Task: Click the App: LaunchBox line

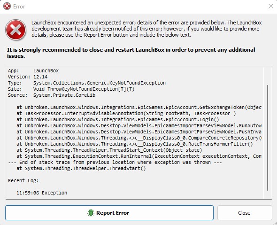Action: point(33,71)
